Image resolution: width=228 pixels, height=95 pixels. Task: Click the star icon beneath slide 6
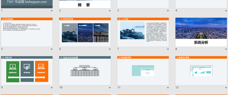tap(110, 49)
